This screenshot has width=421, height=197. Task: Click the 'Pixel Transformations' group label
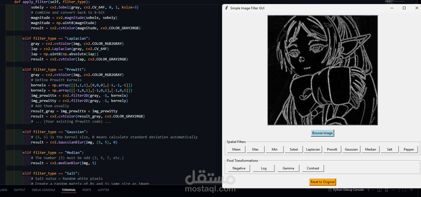242,161
